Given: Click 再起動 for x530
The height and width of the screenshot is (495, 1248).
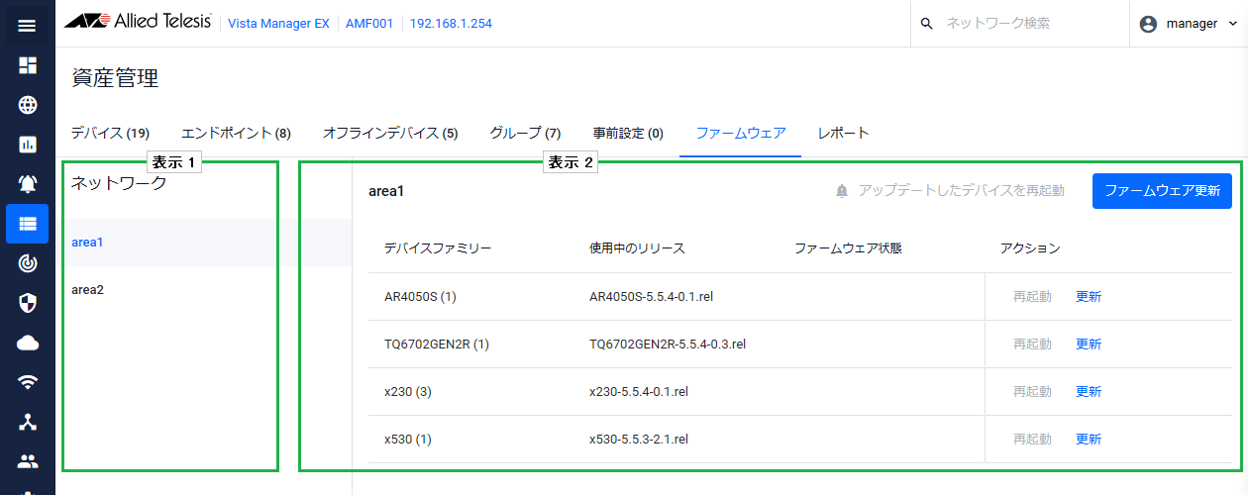Looking at the screenshot, I should [1032, 440].
